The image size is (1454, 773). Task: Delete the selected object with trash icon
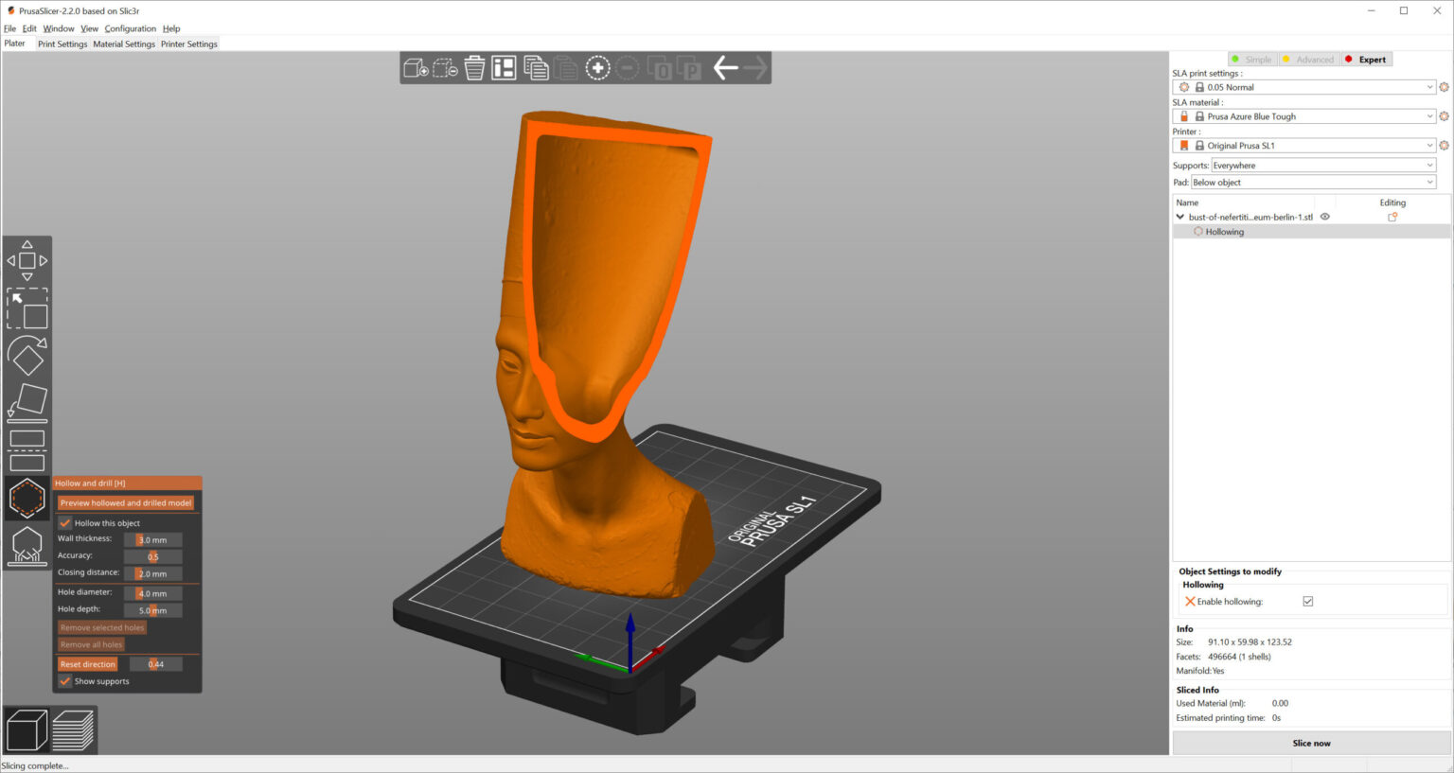[x=474, y=67]
